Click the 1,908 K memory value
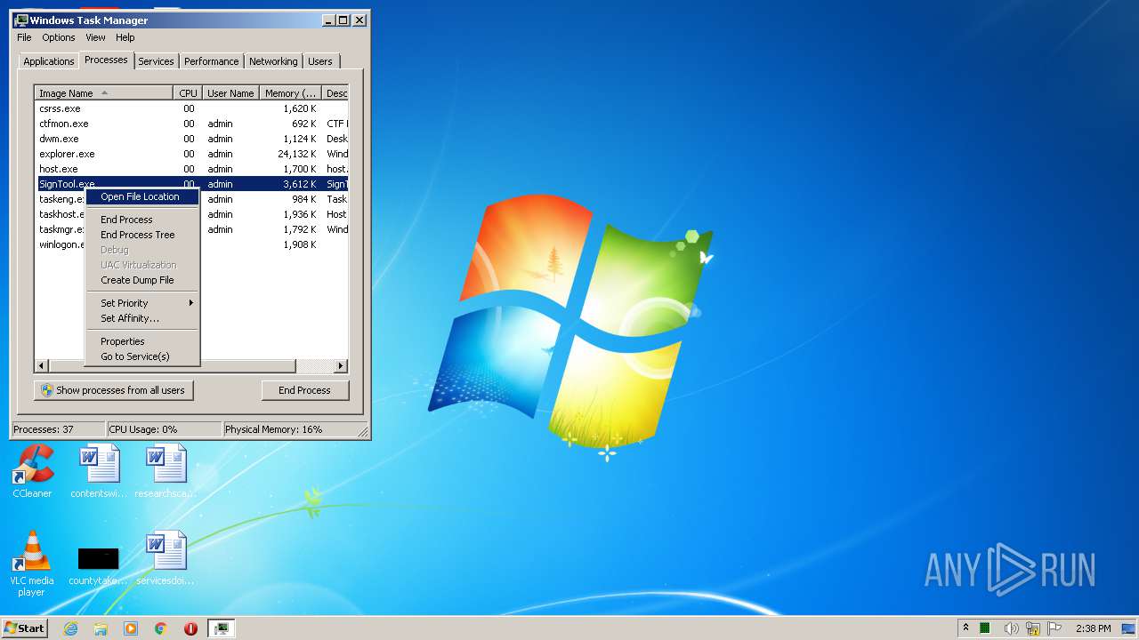Viewport: 1139px width, 640px height. (300, 244)
